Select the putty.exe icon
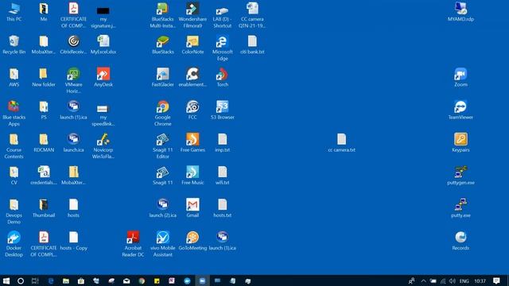 pyautogui.click(x=460, y=208)
